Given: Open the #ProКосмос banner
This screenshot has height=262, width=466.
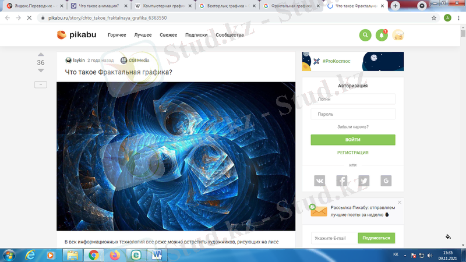Looking at the screenshot, I should (353, 61).
